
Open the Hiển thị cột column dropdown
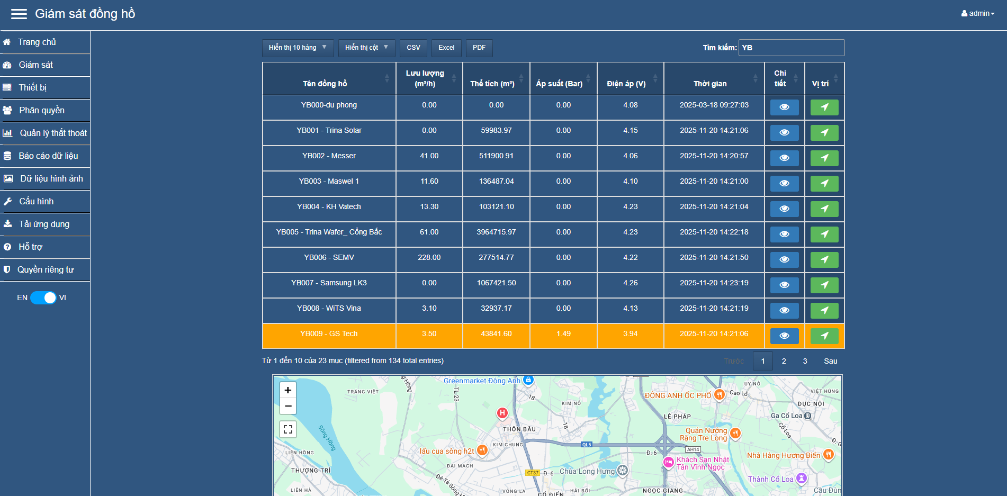pos(366,48)
